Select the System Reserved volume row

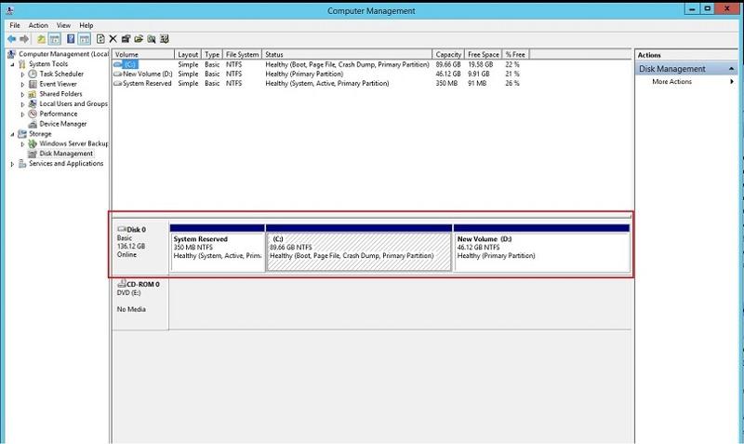(x=147, y=84)
